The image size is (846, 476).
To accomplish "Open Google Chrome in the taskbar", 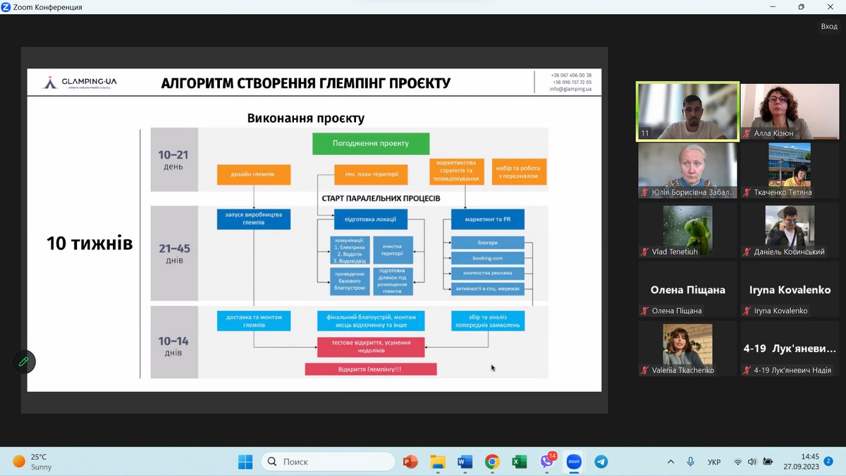I will 492,462.
